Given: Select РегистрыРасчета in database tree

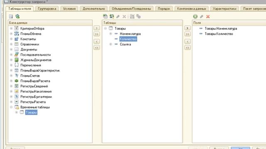Looking at the screenshot, I should 33,102.
